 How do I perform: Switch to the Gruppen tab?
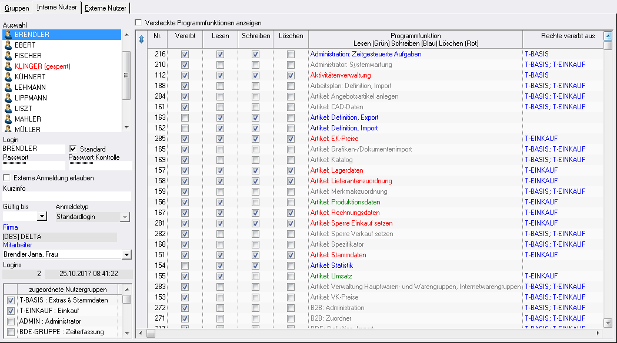click(16, 8)
